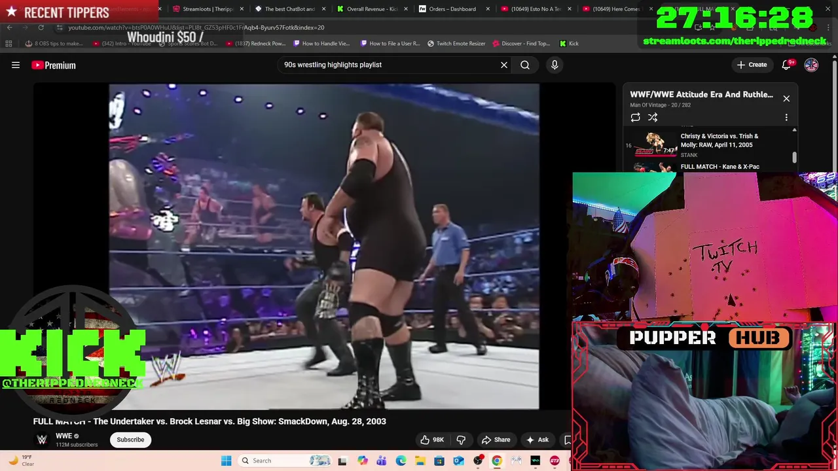The width and height of the screenshot is (838, 471).
Task: Open File Explorer from the taskbar
Action: [420, 461]
